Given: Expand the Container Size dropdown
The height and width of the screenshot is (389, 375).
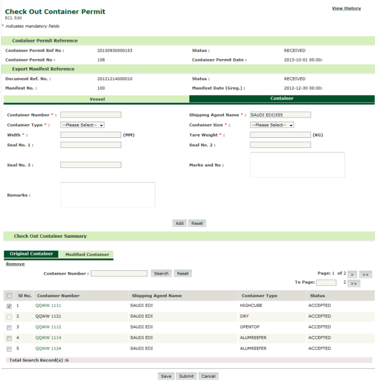Looking at the screenshot, I should [272, 125].
